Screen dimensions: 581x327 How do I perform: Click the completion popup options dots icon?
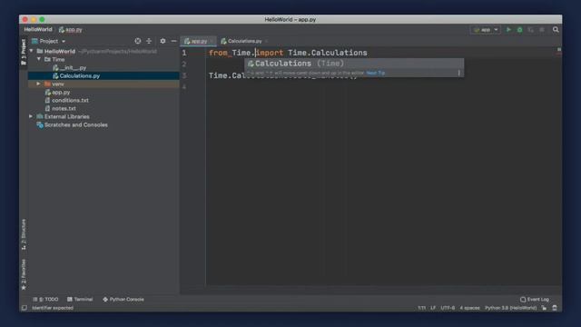coord(458,73)
